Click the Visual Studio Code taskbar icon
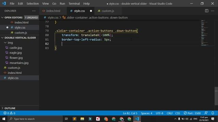Viewport: 218px width, 122px height. coord(137,119)
